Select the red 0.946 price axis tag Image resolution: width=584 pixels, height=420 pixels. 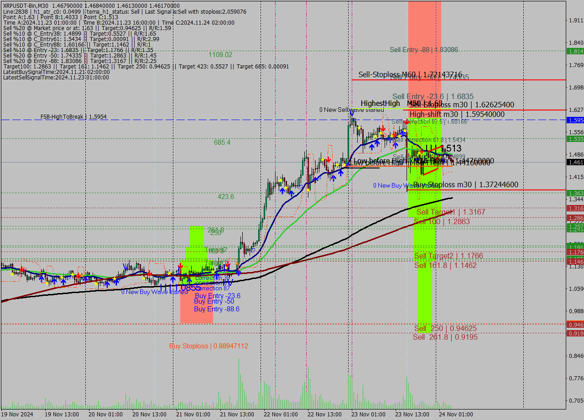click(x=575, y=325)
